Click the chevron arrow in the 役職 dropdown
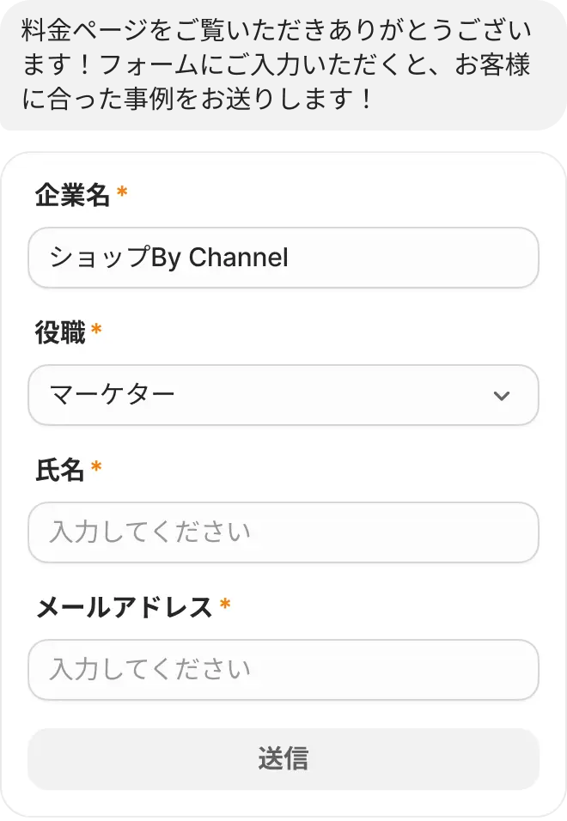 click(502, 396)
